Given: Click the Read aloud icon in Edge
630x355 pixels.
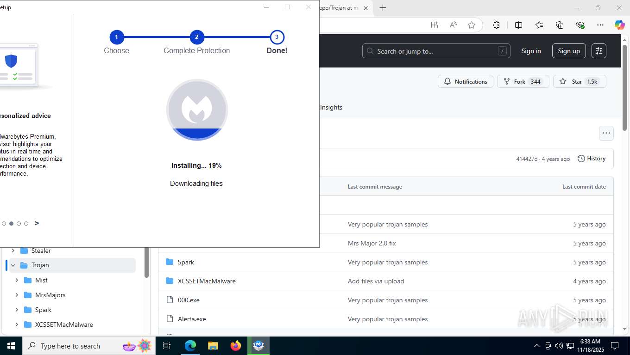Looking at the screenshot, I should [453, 25].
